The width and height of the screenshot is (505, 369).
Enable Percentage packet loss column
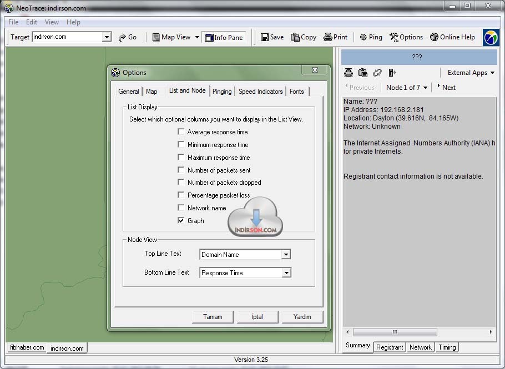181,195
